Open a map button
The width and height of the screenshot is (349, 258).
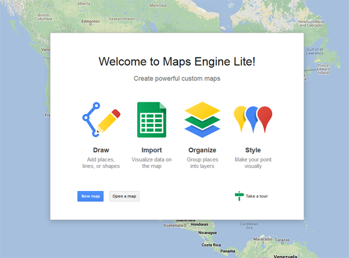124,196
